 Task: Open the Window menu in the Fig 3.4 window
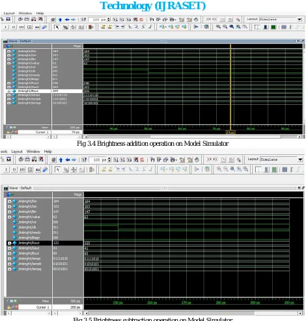25,13
